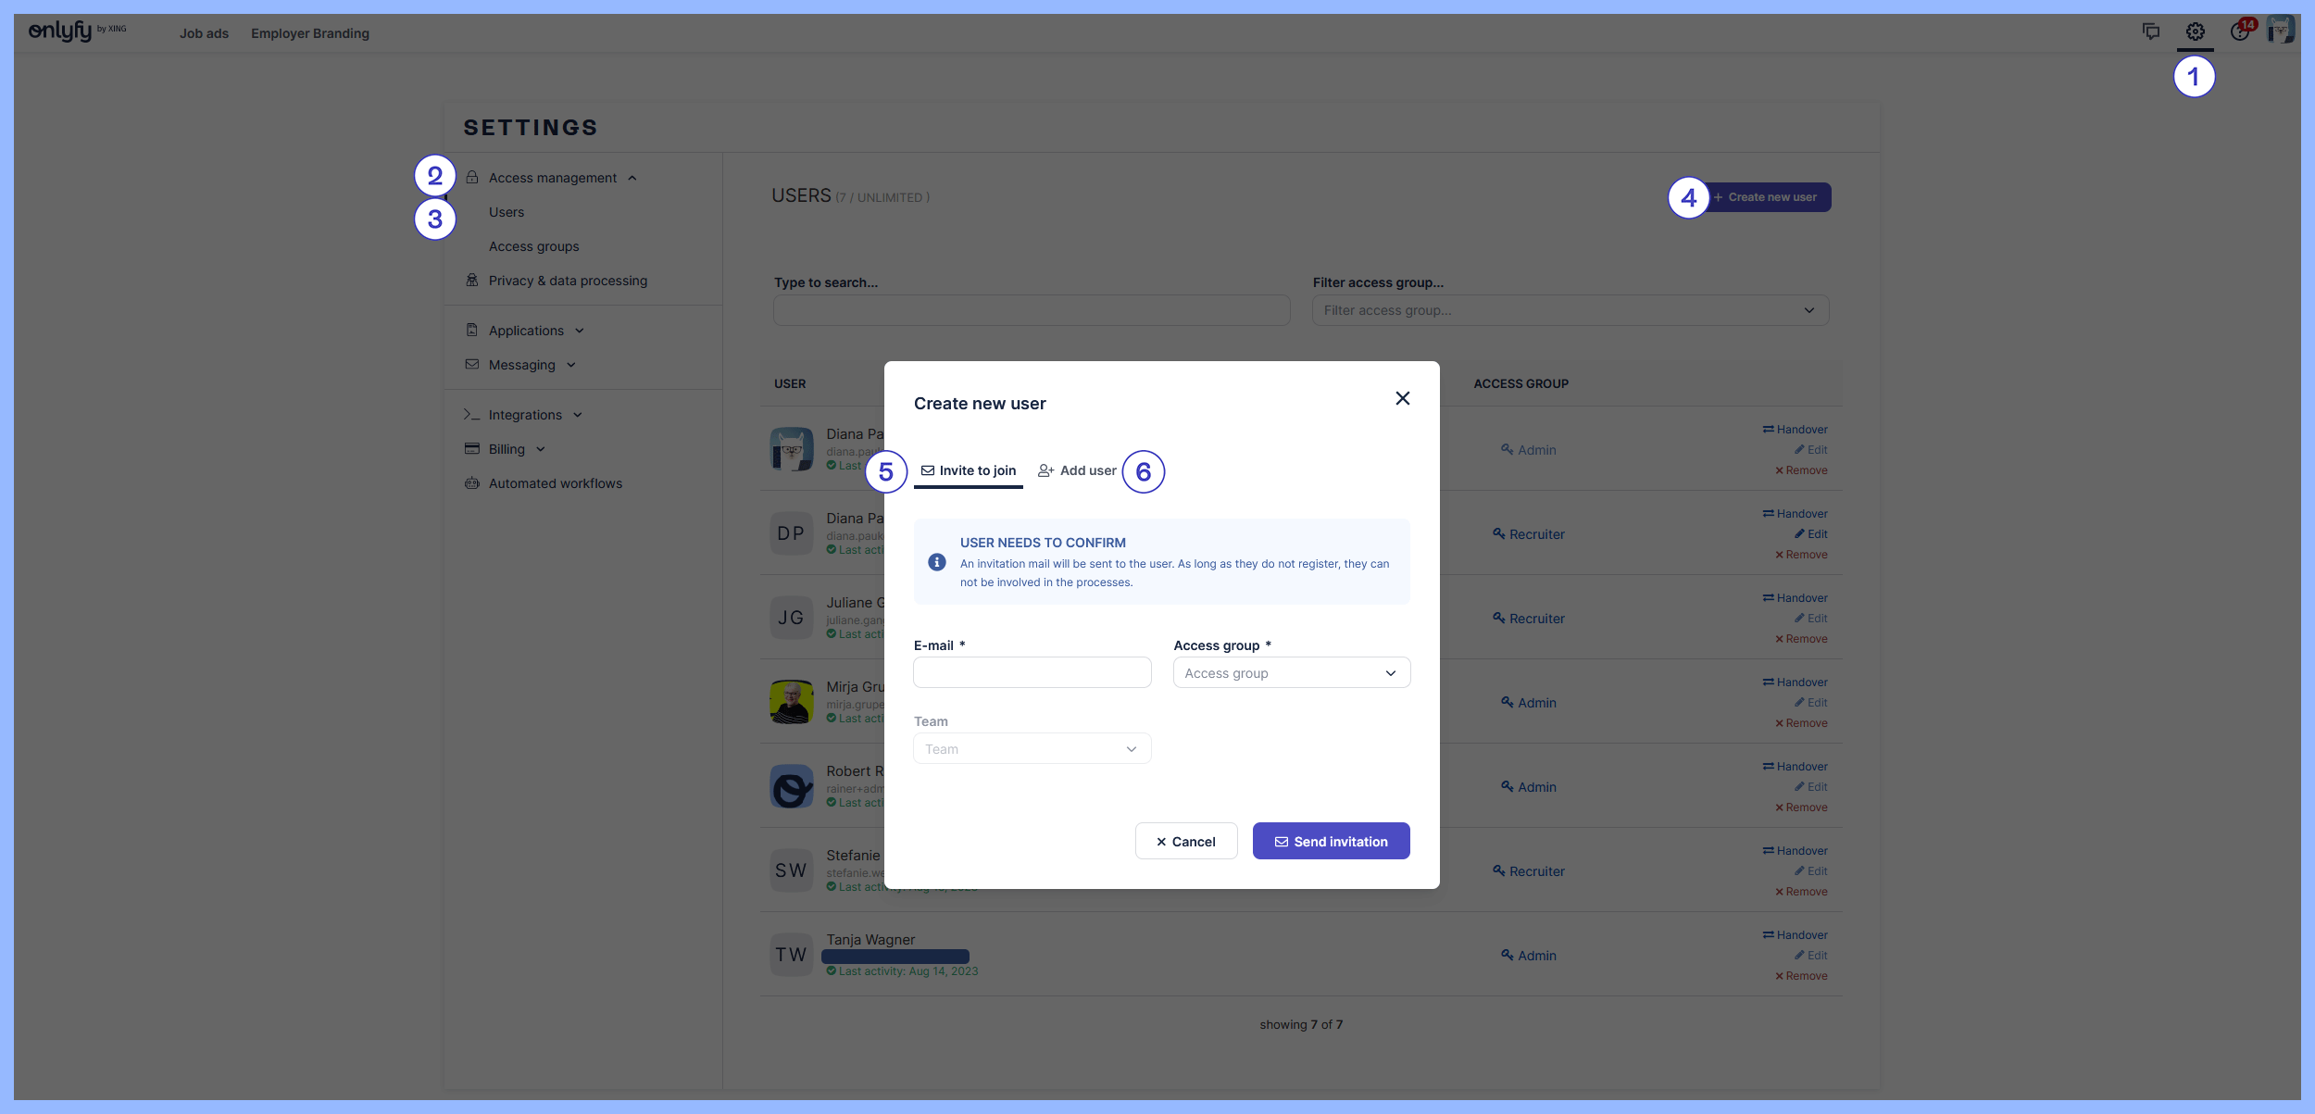Viewport: 2315px width, 1114px height.
Task: Click the settings gear icon in header
Action: coord(2195,32)
